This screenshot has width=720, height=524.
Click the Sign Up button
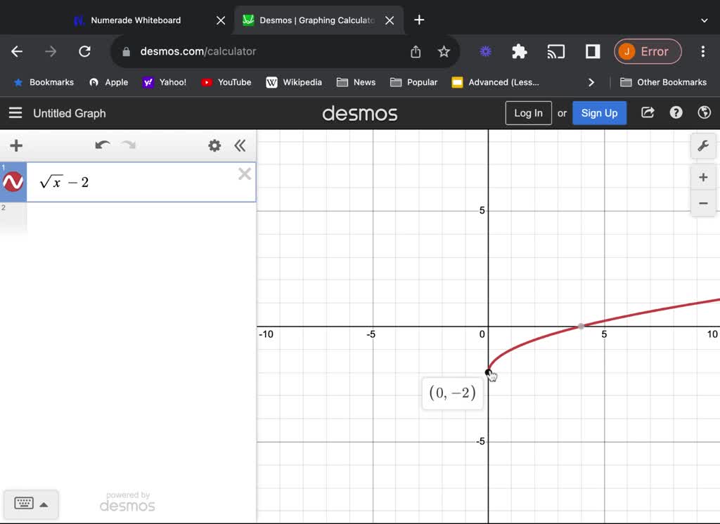(599, 113)
